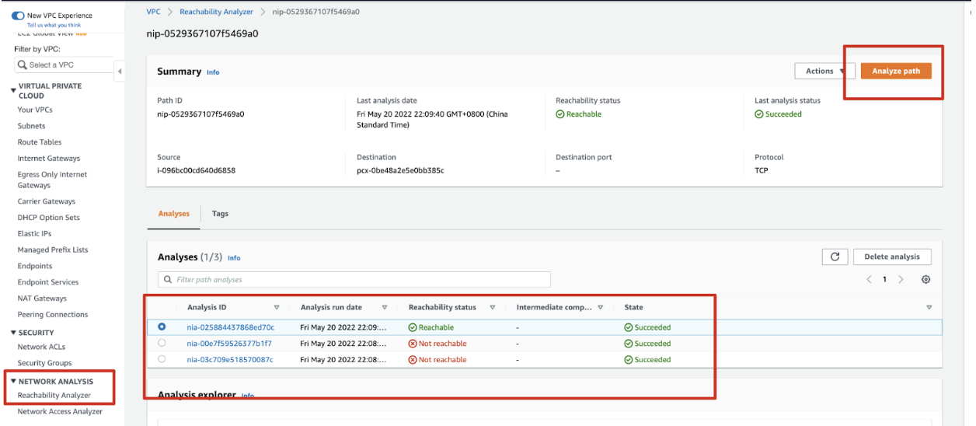This screenshot has width=976, height=426.
Task: Select page 1 in pagination
Action: (884, 280)
